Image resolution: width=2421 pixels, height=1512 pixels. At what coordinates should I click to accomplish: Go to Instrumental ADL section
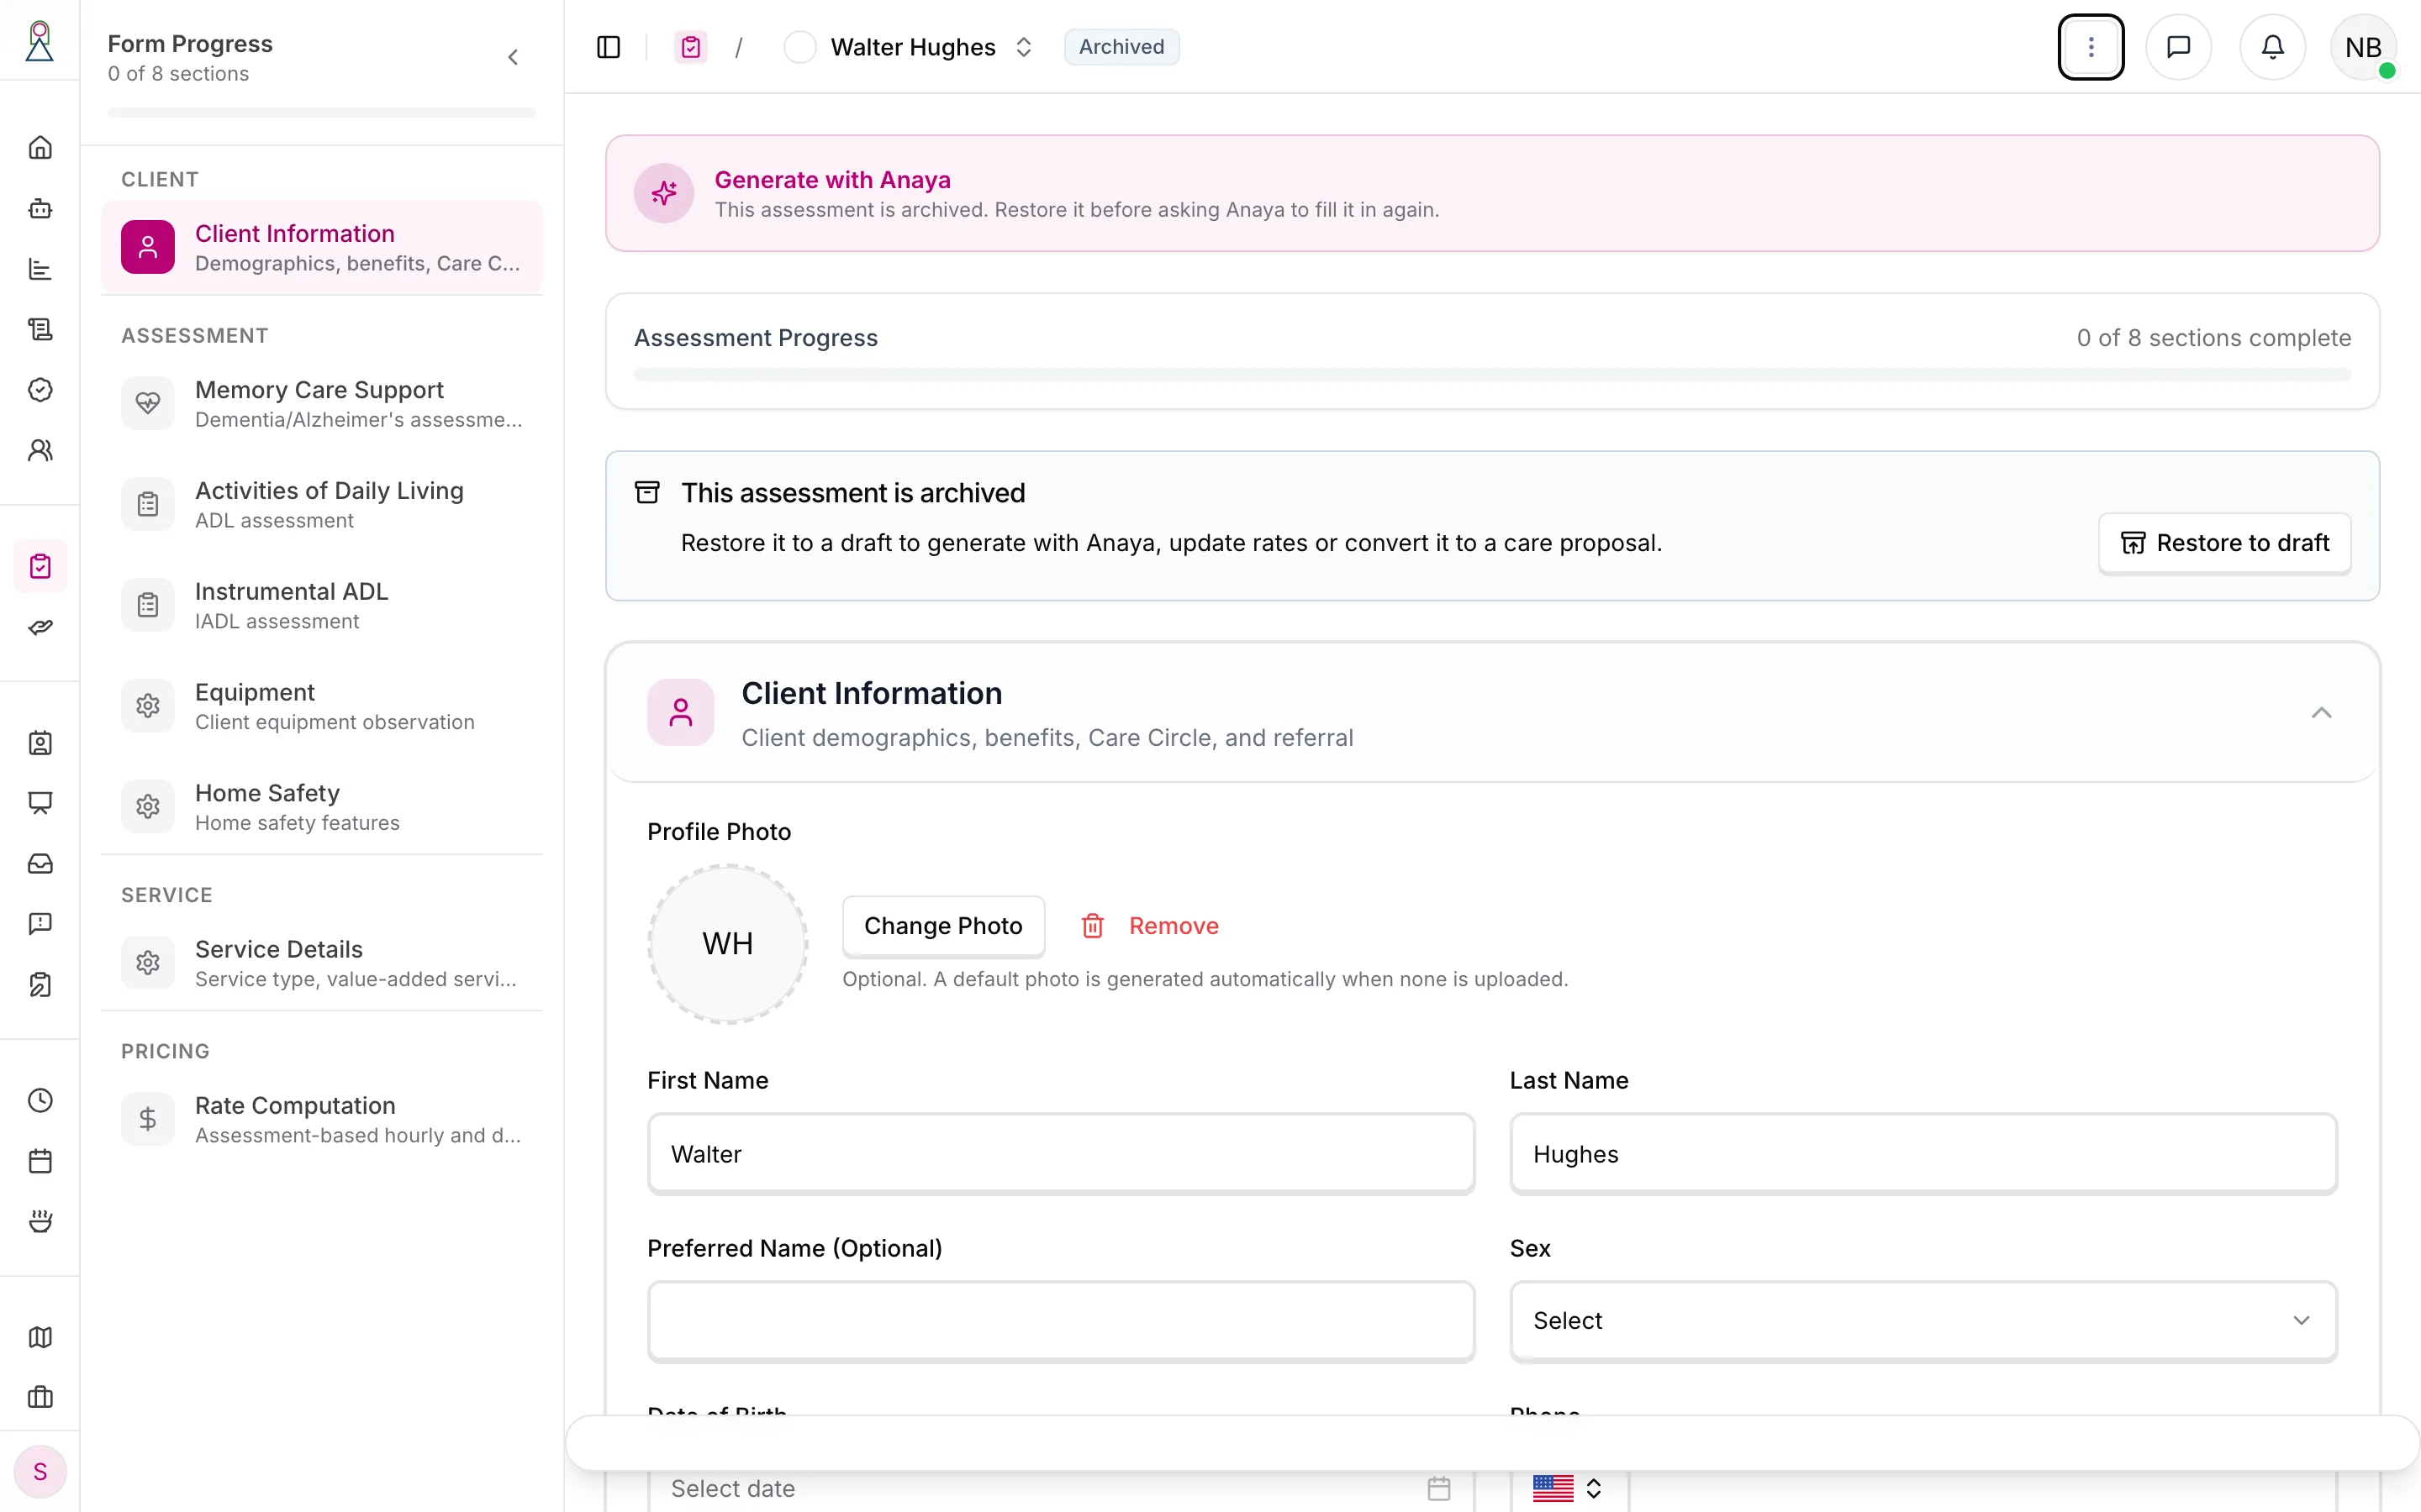pyautogui.click(x=321, y=605)
